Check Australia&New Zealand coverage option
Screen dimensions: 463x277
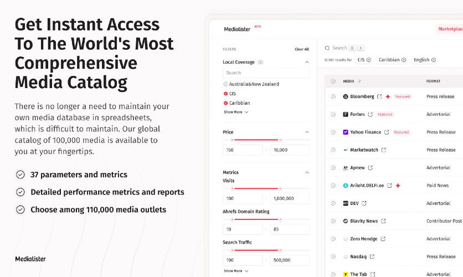click(225, 84)
